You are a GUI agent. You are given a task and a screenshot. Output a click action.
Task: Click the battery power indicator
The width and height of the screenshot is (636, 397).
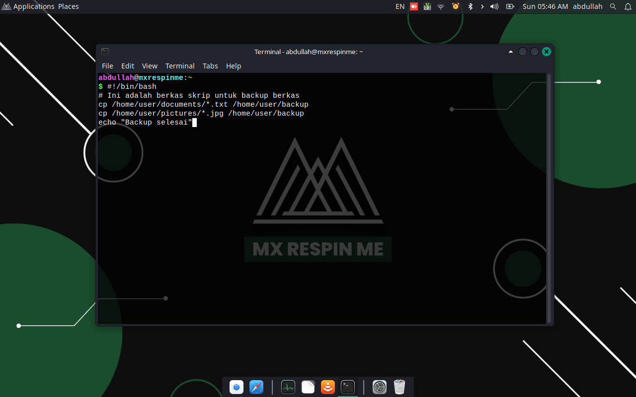[510, 6]
